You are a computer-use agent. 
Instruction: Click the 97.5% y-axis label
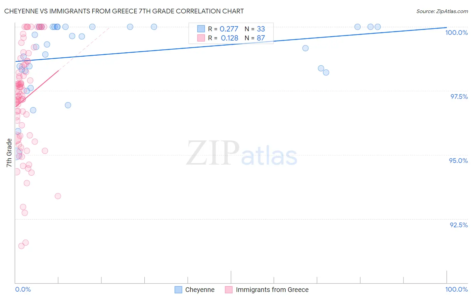click(x=459, y=97)
